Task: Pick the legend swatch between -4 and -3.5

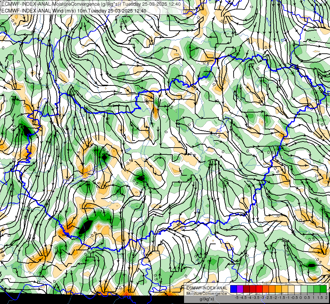Action: click(253, 289)
